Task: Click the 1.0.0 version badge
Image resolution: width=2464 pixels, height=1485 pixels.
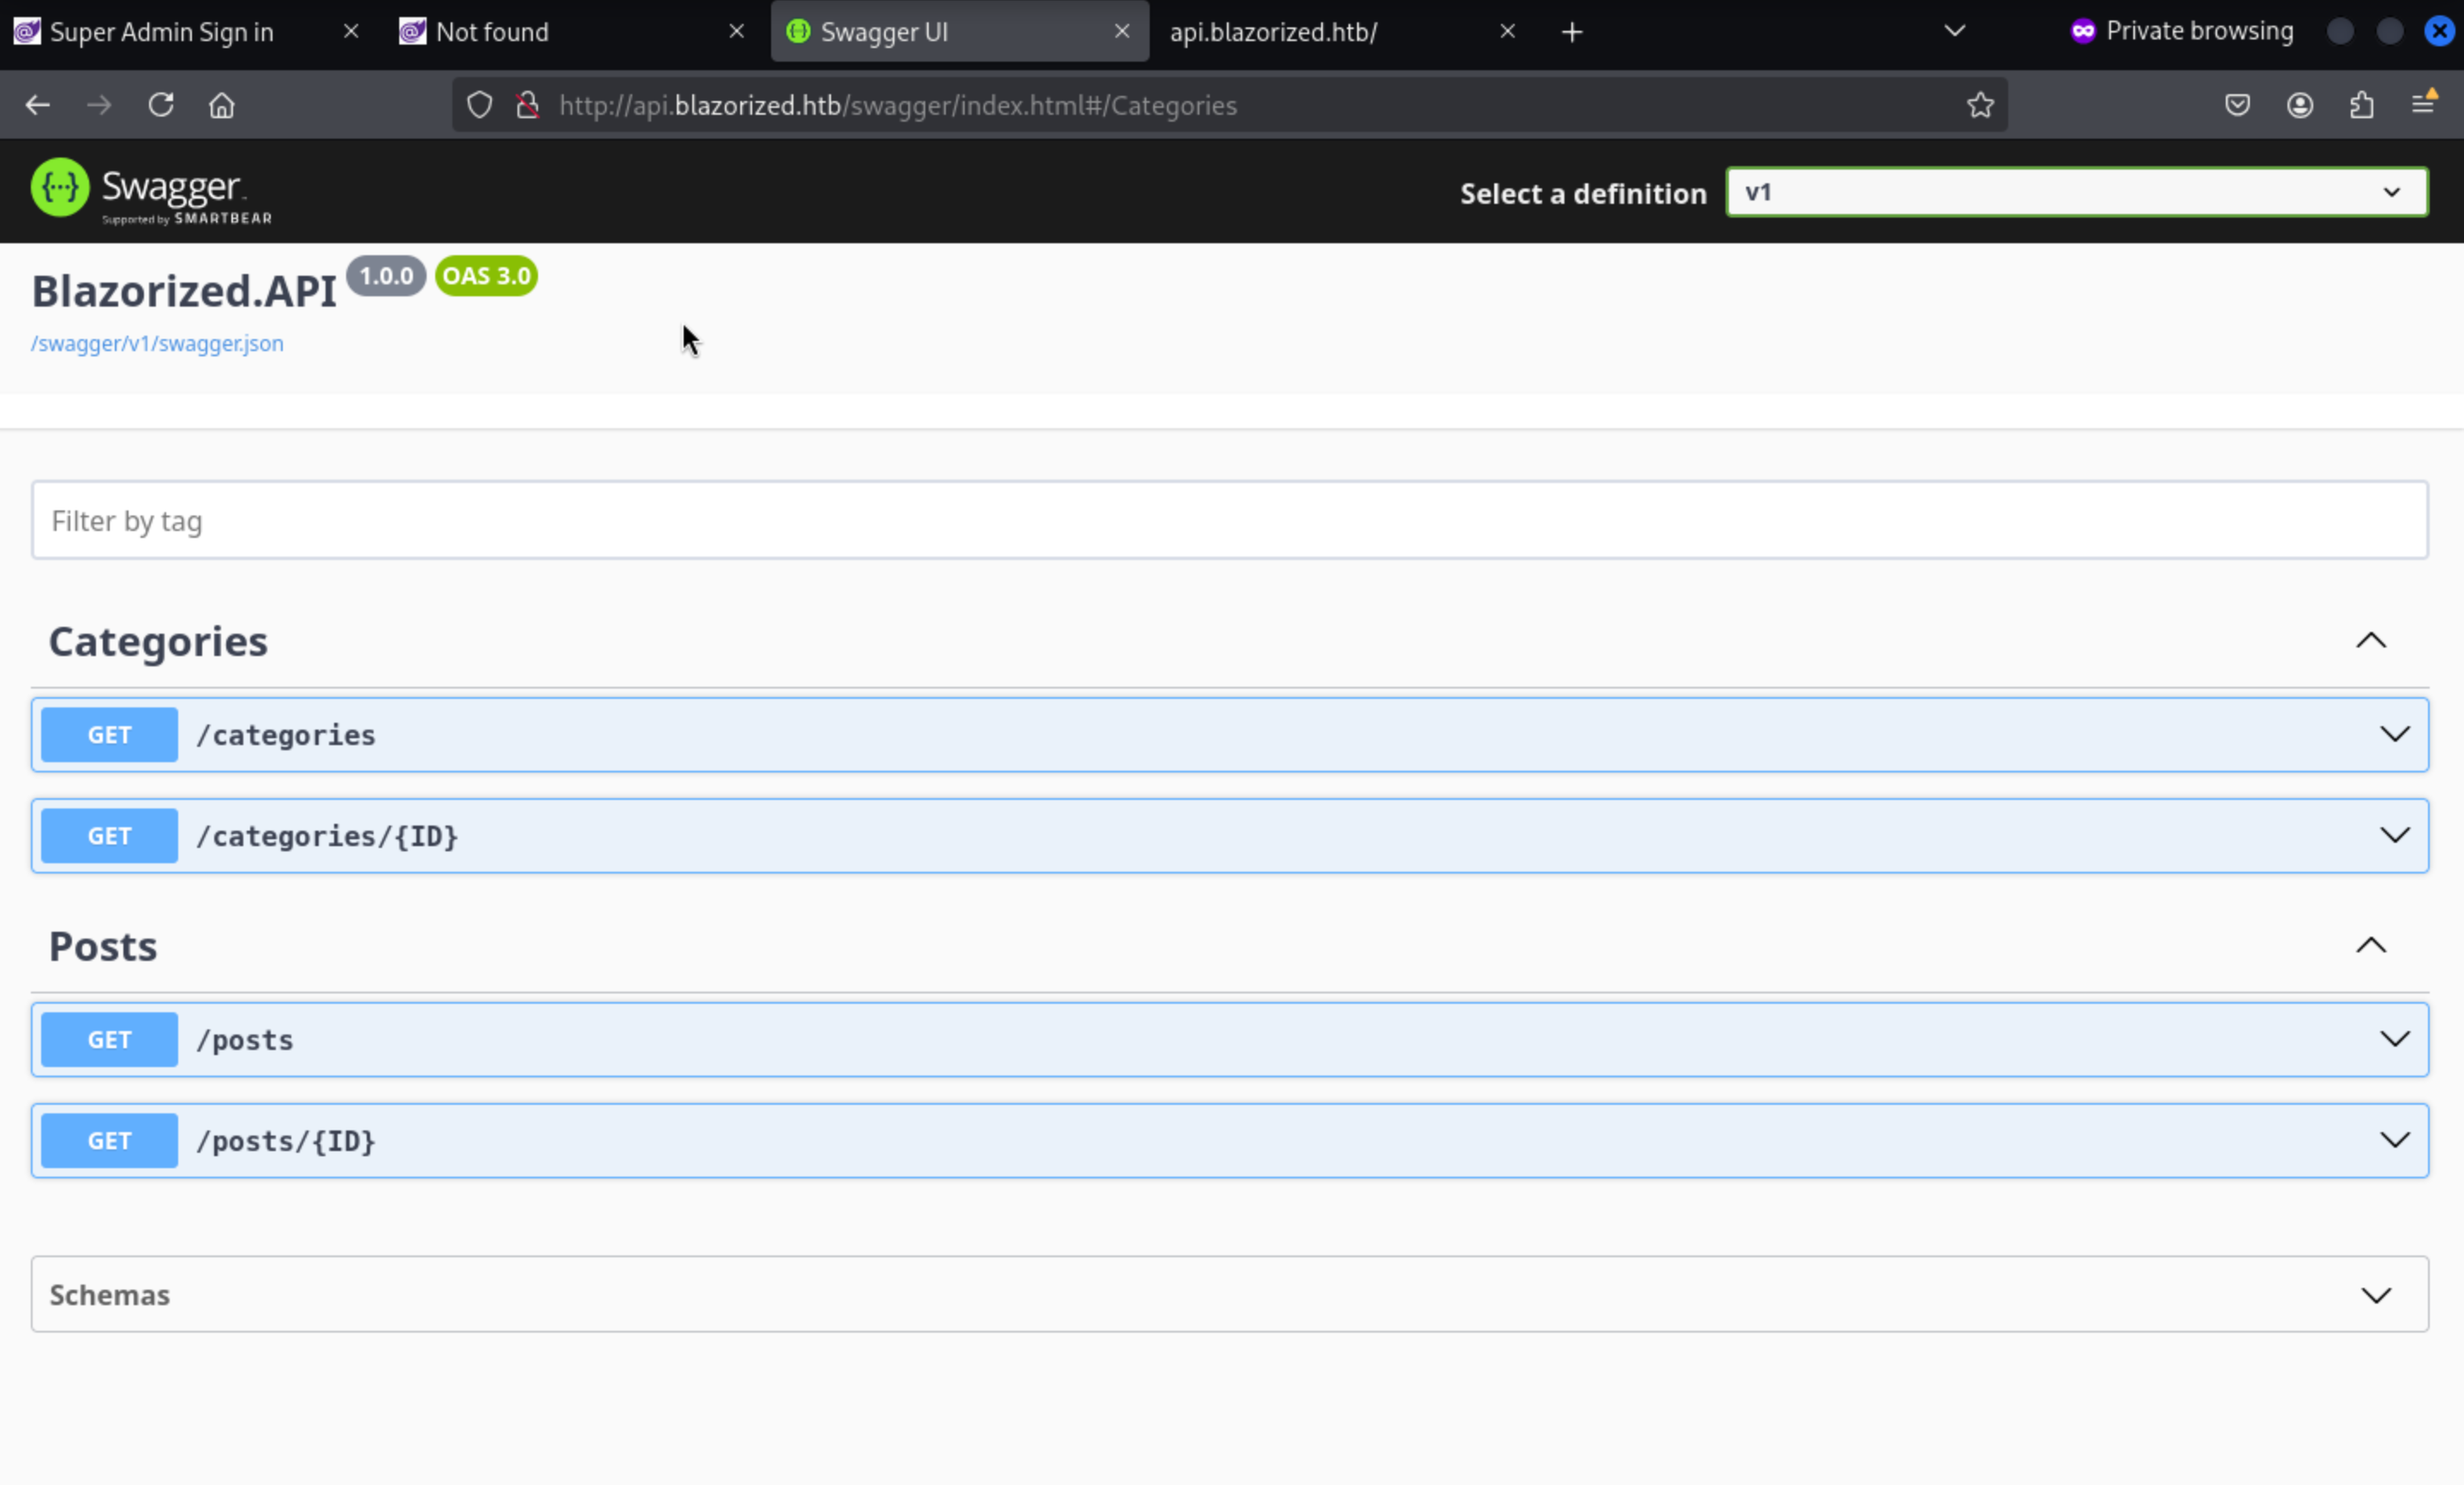Action: click(x=386, y=276)
